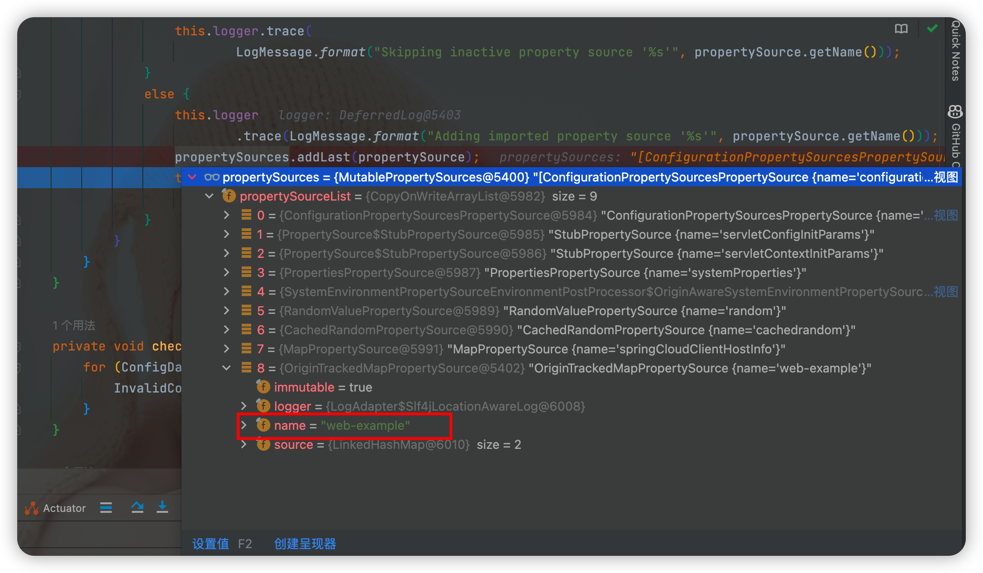983x573 pixels.
Task: Open Reader Mode book icon
Action: coord(901,29)
